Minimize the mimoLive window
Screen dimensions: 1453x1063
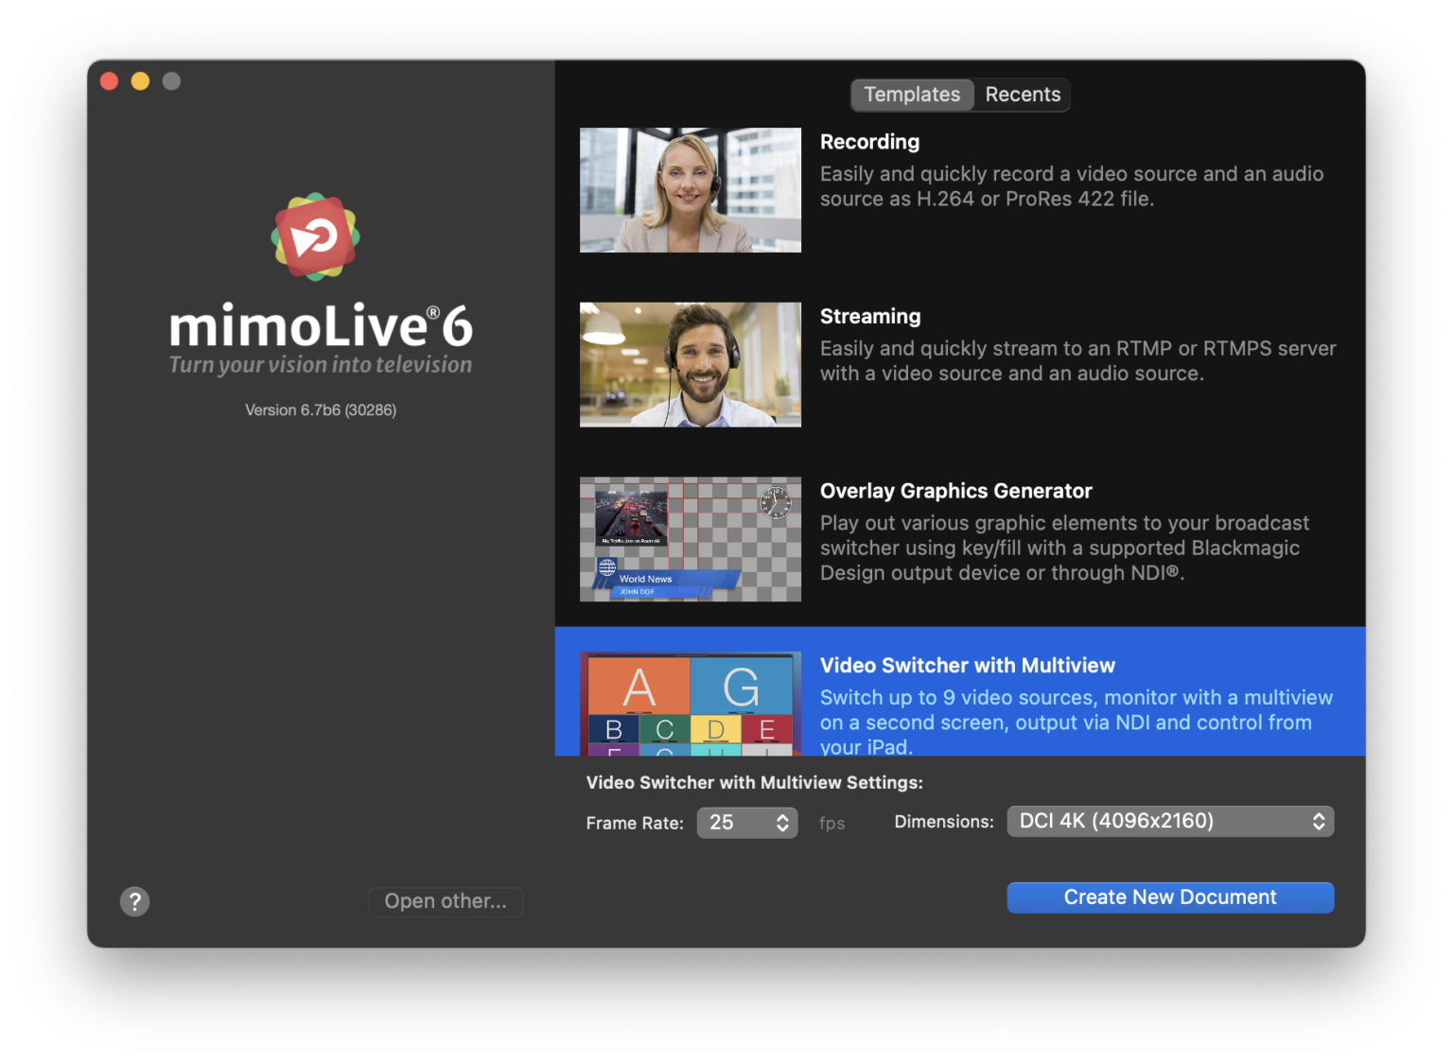[x=140, y=81]
